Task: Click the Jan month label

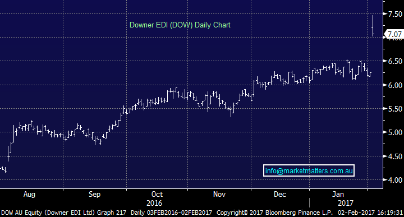Action: (338, 194)
